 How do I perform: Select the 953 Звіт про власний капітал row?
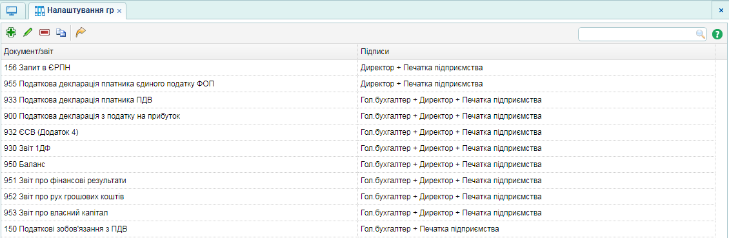click(357, 213)
